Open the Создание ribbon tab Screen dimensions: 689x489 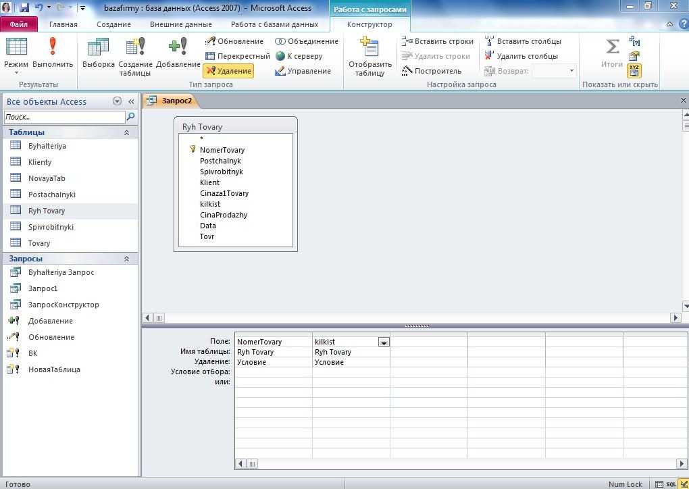tap(113, 24)
